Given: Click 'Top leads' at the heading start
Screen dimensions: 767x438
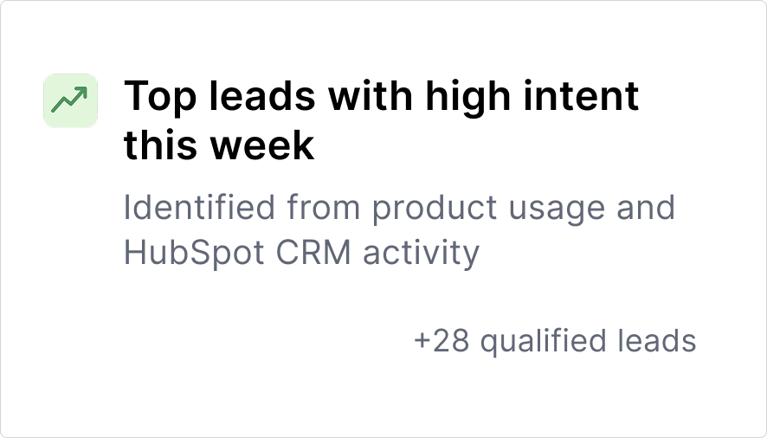Looking at the screenshot, I should pyautogui.click(x=220, y=98).
